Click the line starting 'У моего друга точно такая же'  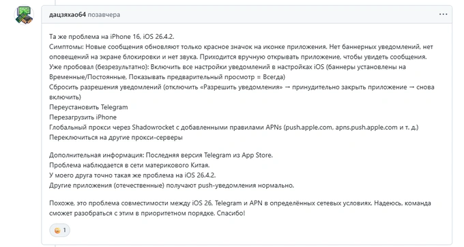point(132,175)
